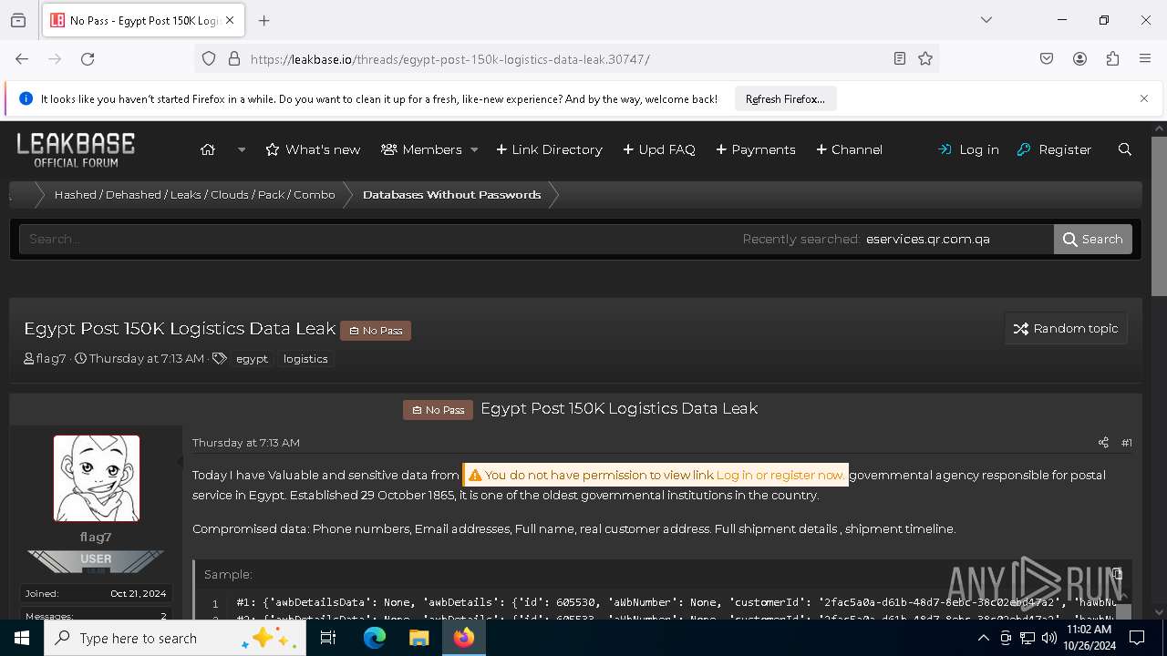The image size is (1167, 656).
Task: List all tabs dropdown
Action: (x=986, y=20)
